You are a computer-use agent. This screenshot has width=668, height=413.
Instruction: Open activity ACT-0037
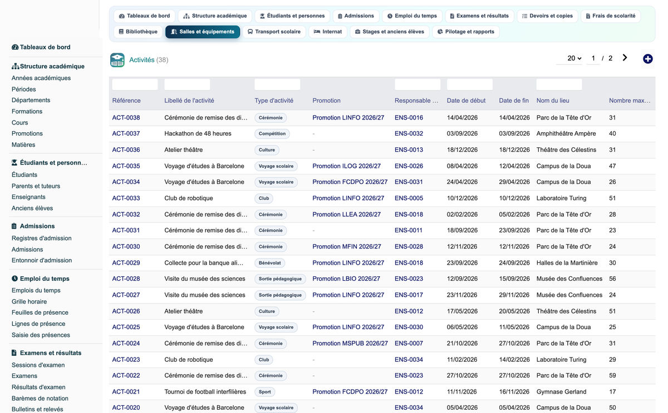126,134
